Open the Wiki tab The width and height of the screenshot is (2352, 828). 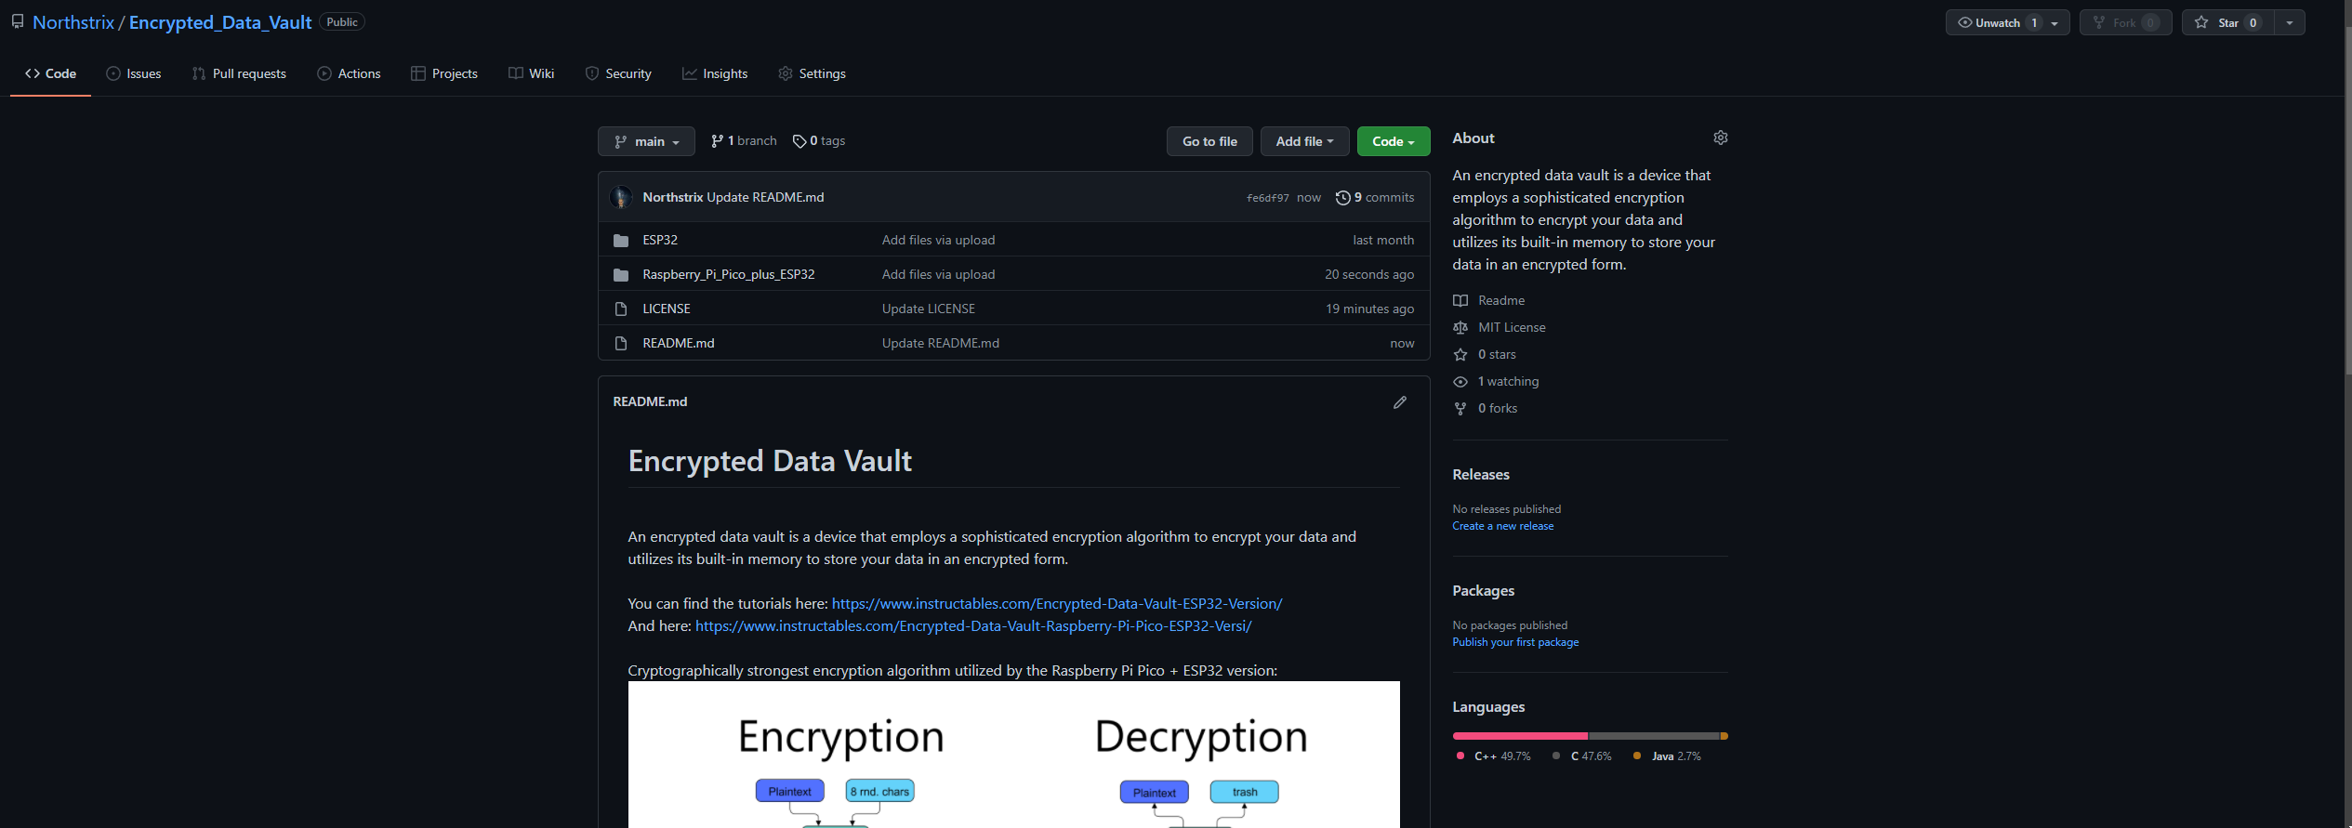[531, 73]
